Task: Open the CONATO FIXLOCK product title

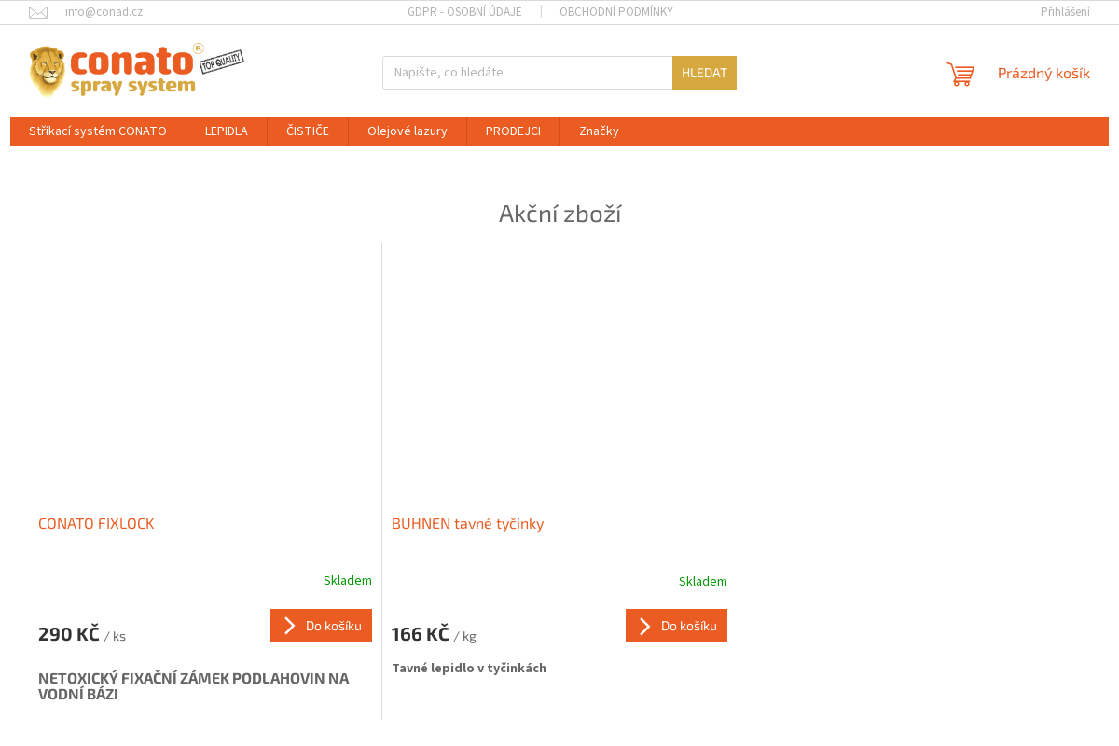Action: tap(96, 524)
